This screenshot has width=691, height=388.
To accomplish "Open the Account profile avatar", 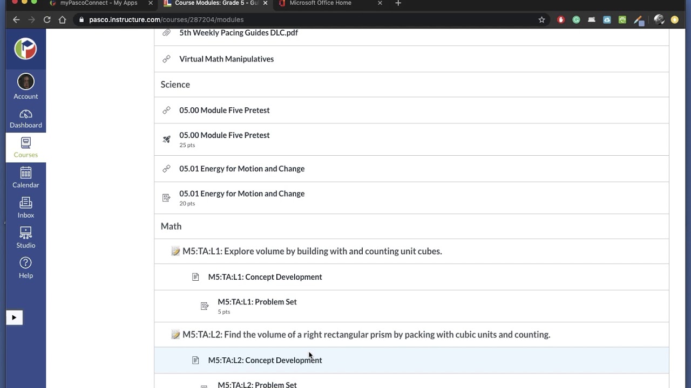I will (x=25, y=82).
